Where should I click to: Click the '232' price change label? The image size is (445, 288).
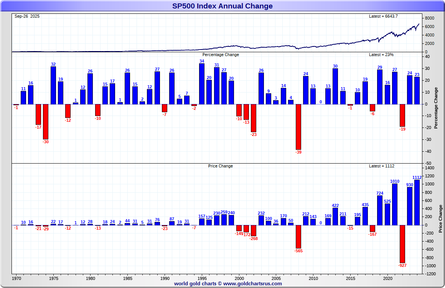click(x=261, y=213)
